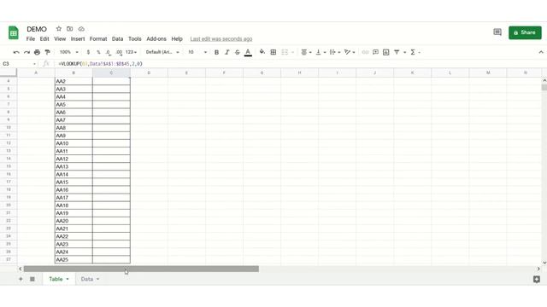The image size is (547, 307).
Task: Check the cloud save status icon
Action: click(81, 29)
